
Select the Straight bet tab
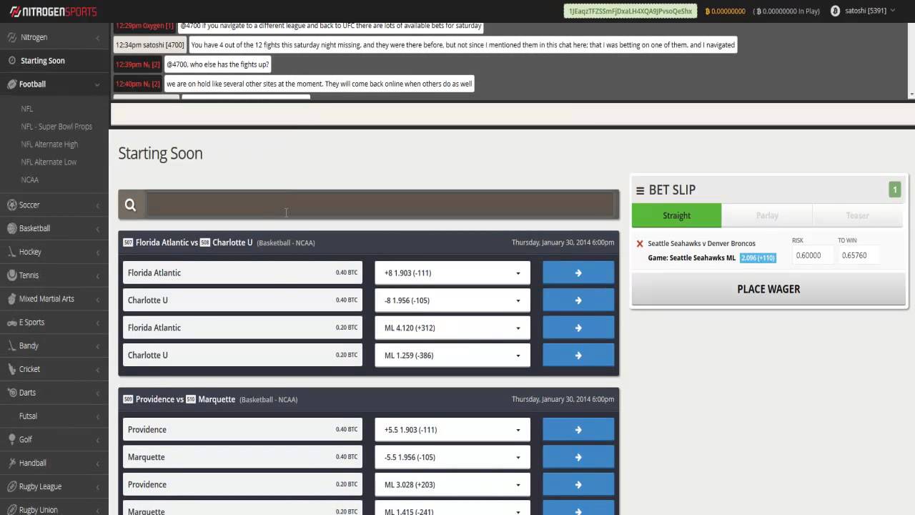pyautogui.click(x=676, y=215)
